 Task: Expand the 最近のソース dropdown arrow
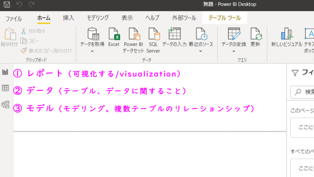click(200, 51)
